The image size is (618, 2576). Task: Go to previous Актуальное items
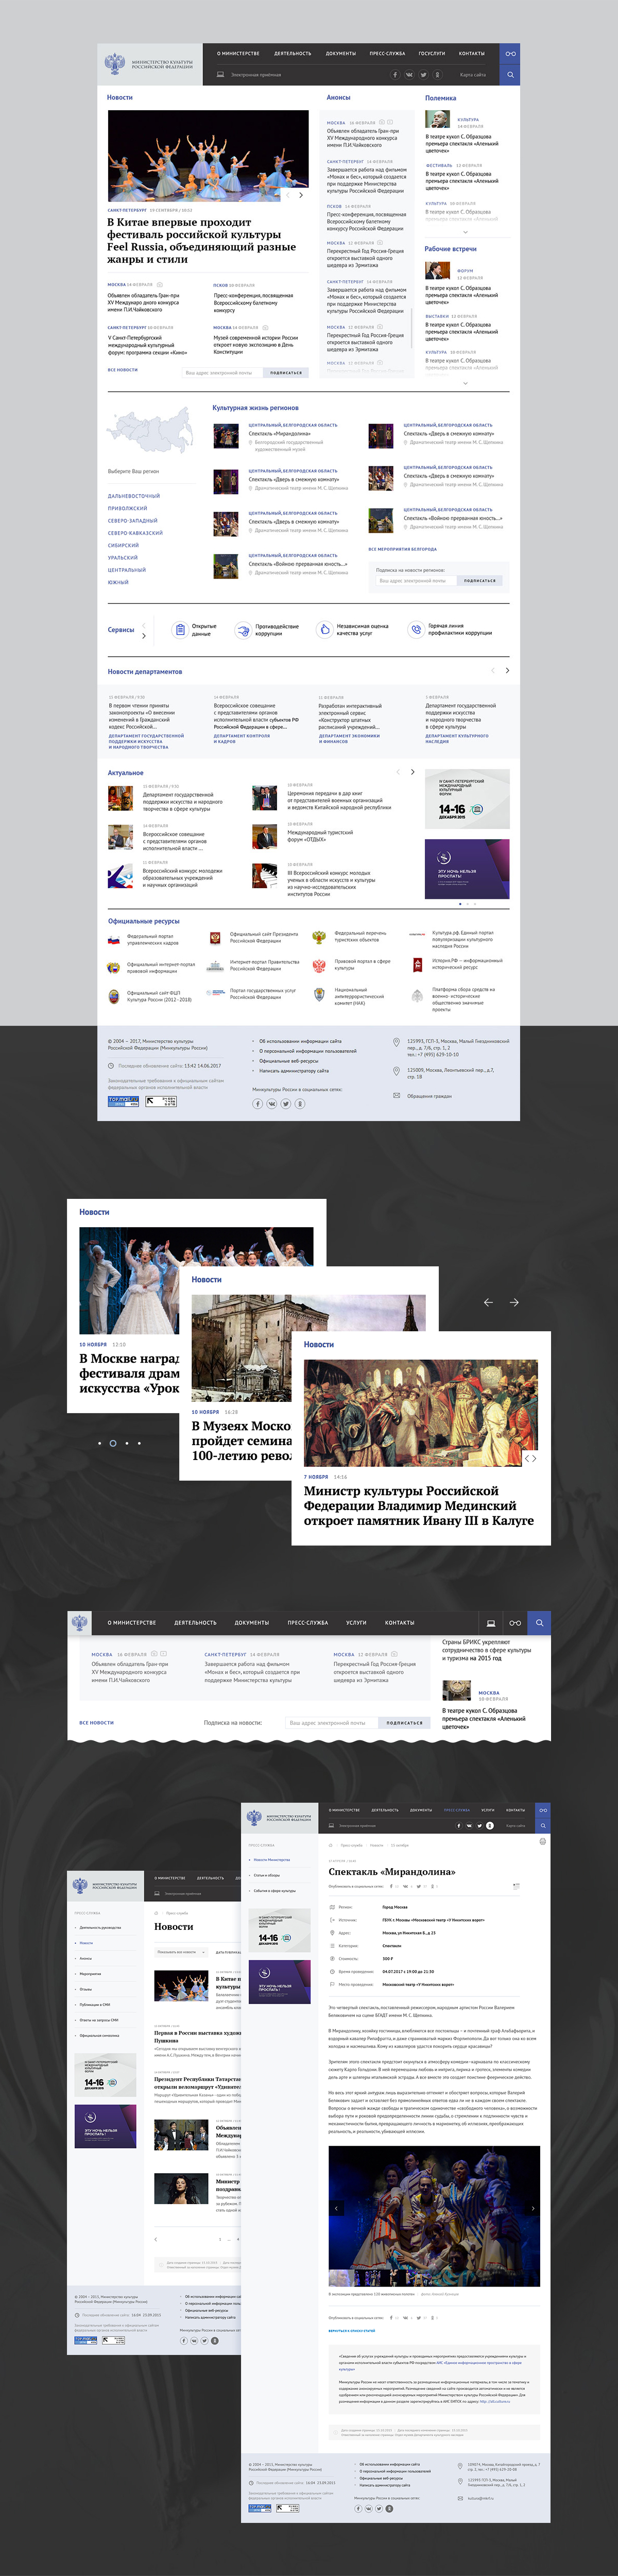click(x=399, y=772)
